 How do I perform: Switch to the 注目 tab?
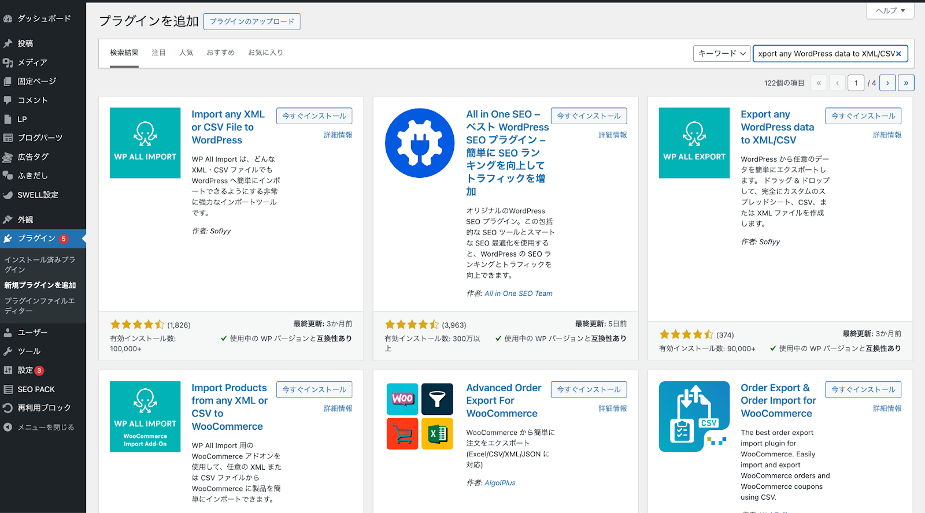point(158,53)
